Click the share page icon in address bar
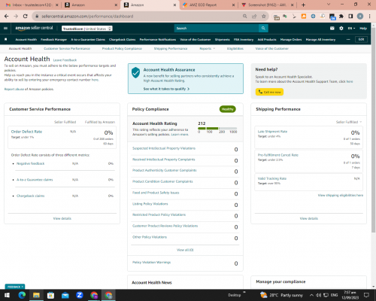This screenshot has height=301, width=376. [x=254, y=17]
